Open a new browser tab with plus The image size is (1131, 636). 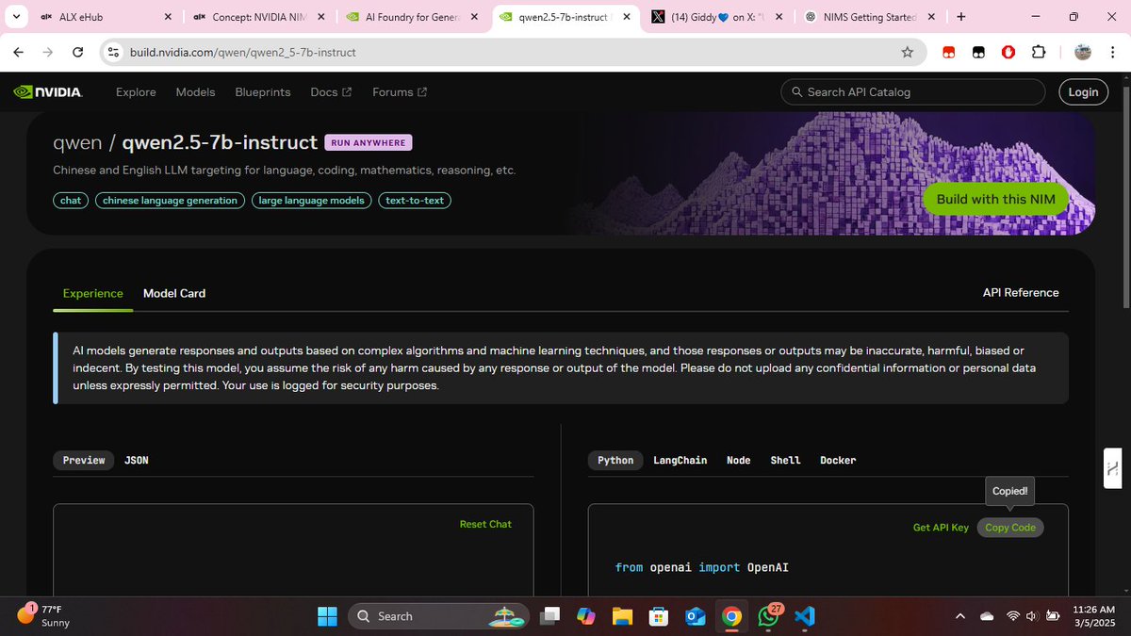click(x=960, y=17)
